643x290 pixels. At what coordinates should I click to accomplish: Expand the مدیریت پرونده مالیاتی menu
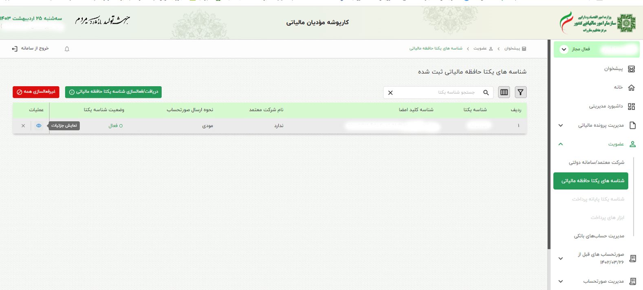(x=561, y=125)
